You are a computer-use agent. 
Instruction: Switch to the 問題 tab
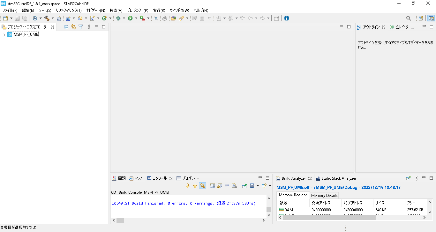pyautogui.click(x=119, y=178)
